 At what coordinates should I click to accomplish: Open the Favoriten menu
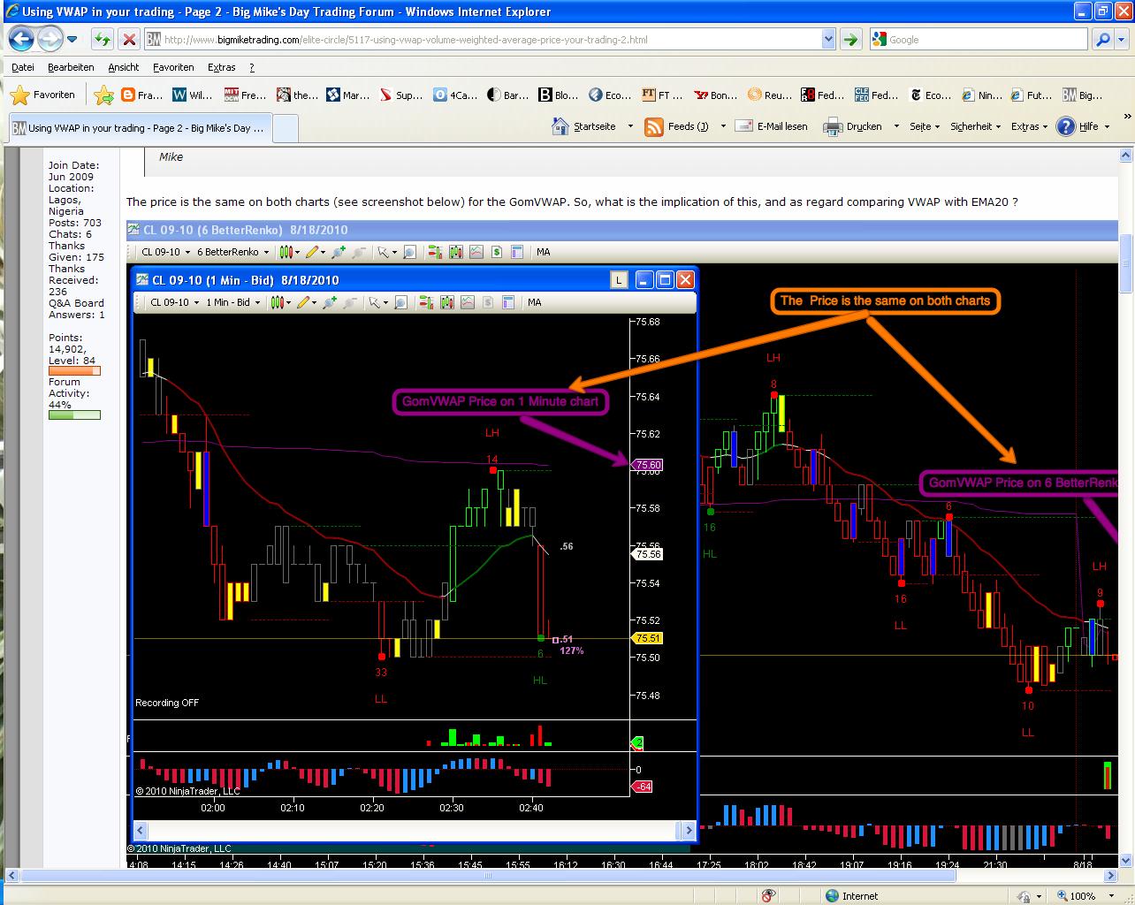point(173,67)
